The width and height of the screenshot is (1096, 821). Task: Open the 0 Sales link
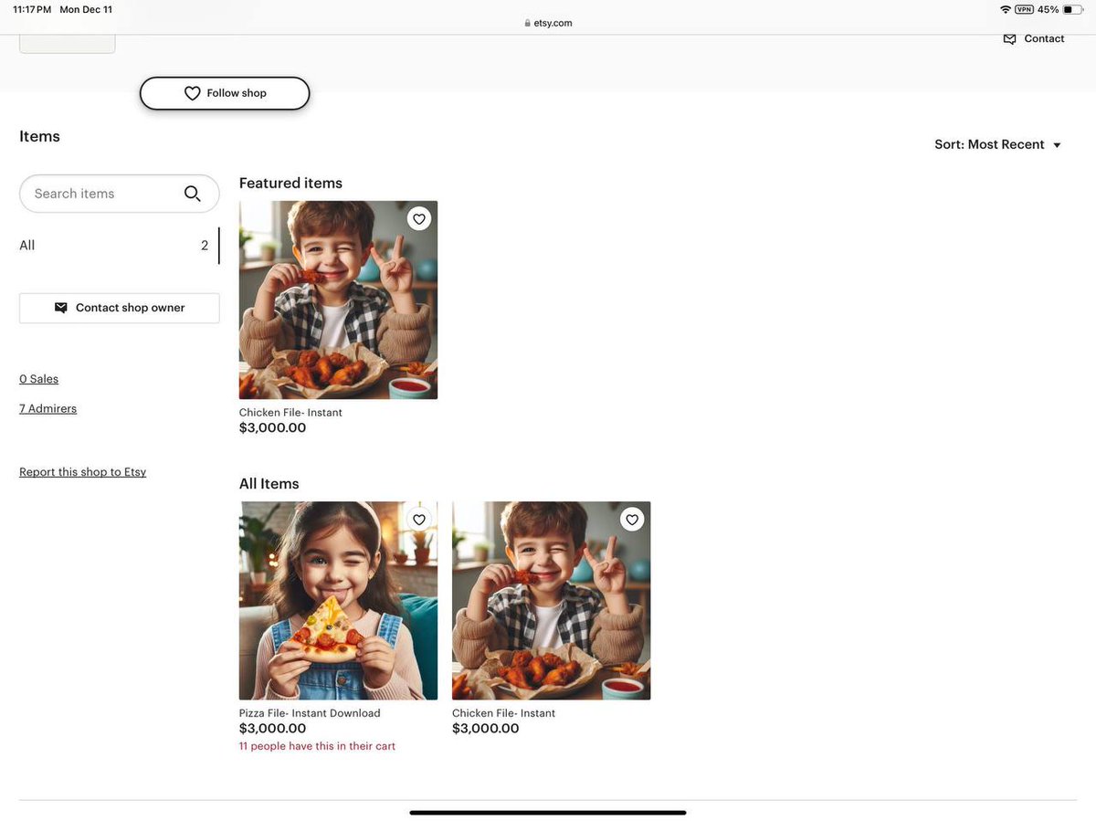(38, 379)
